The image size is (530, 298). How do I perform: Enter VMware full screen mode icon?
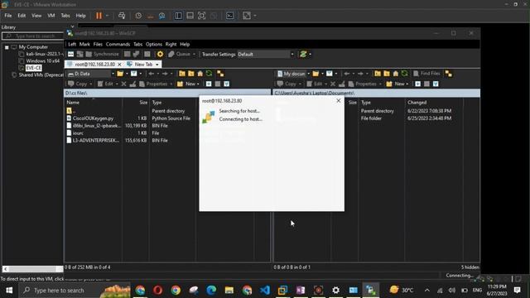point(202,16)
